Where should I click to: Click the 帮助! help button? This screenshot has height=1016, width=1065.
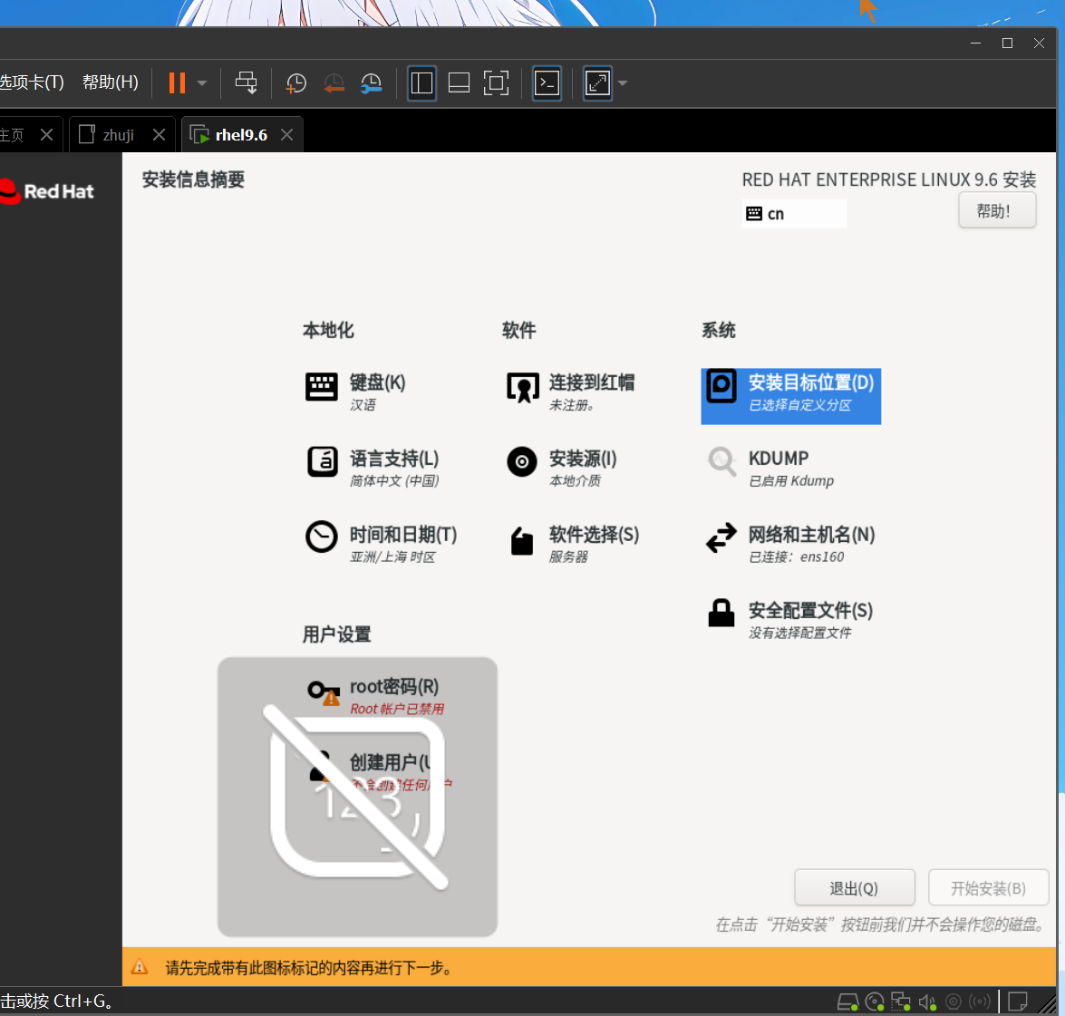[996, 210]
